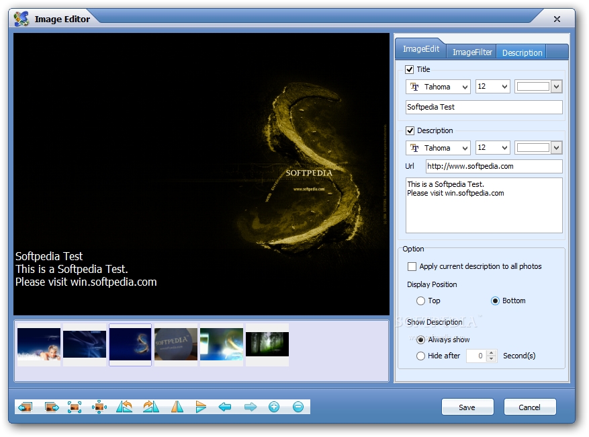Select the third thumbnail with golden S
This screenshot has height=437, width=589.
(x=130, y=344)
